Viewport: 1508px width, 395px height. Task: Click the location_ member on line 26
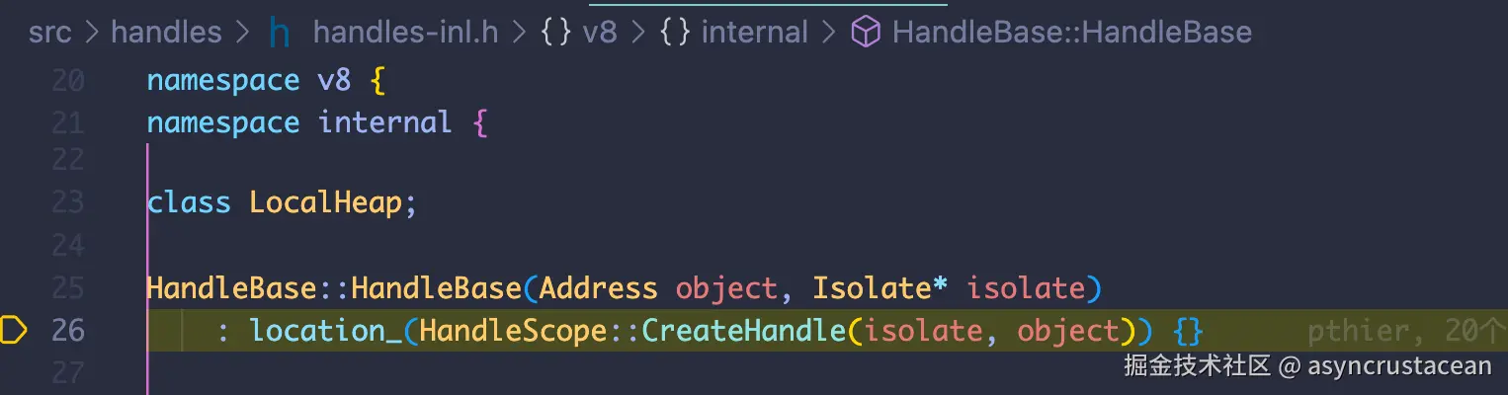[324, 330]
